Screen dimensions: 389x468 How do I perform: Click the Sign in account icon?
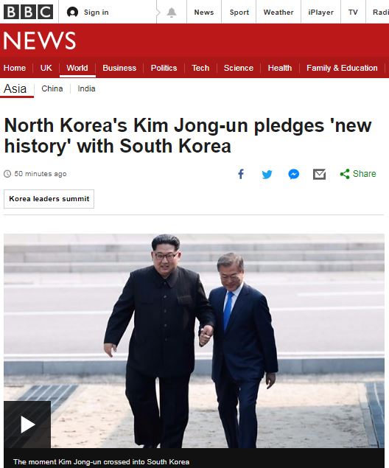(72, 13)
